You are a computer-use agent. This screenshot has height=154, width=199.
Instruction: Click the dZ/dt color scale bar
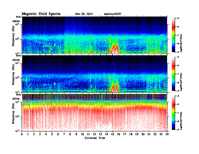pyautogui.click(x=173, y=113)
